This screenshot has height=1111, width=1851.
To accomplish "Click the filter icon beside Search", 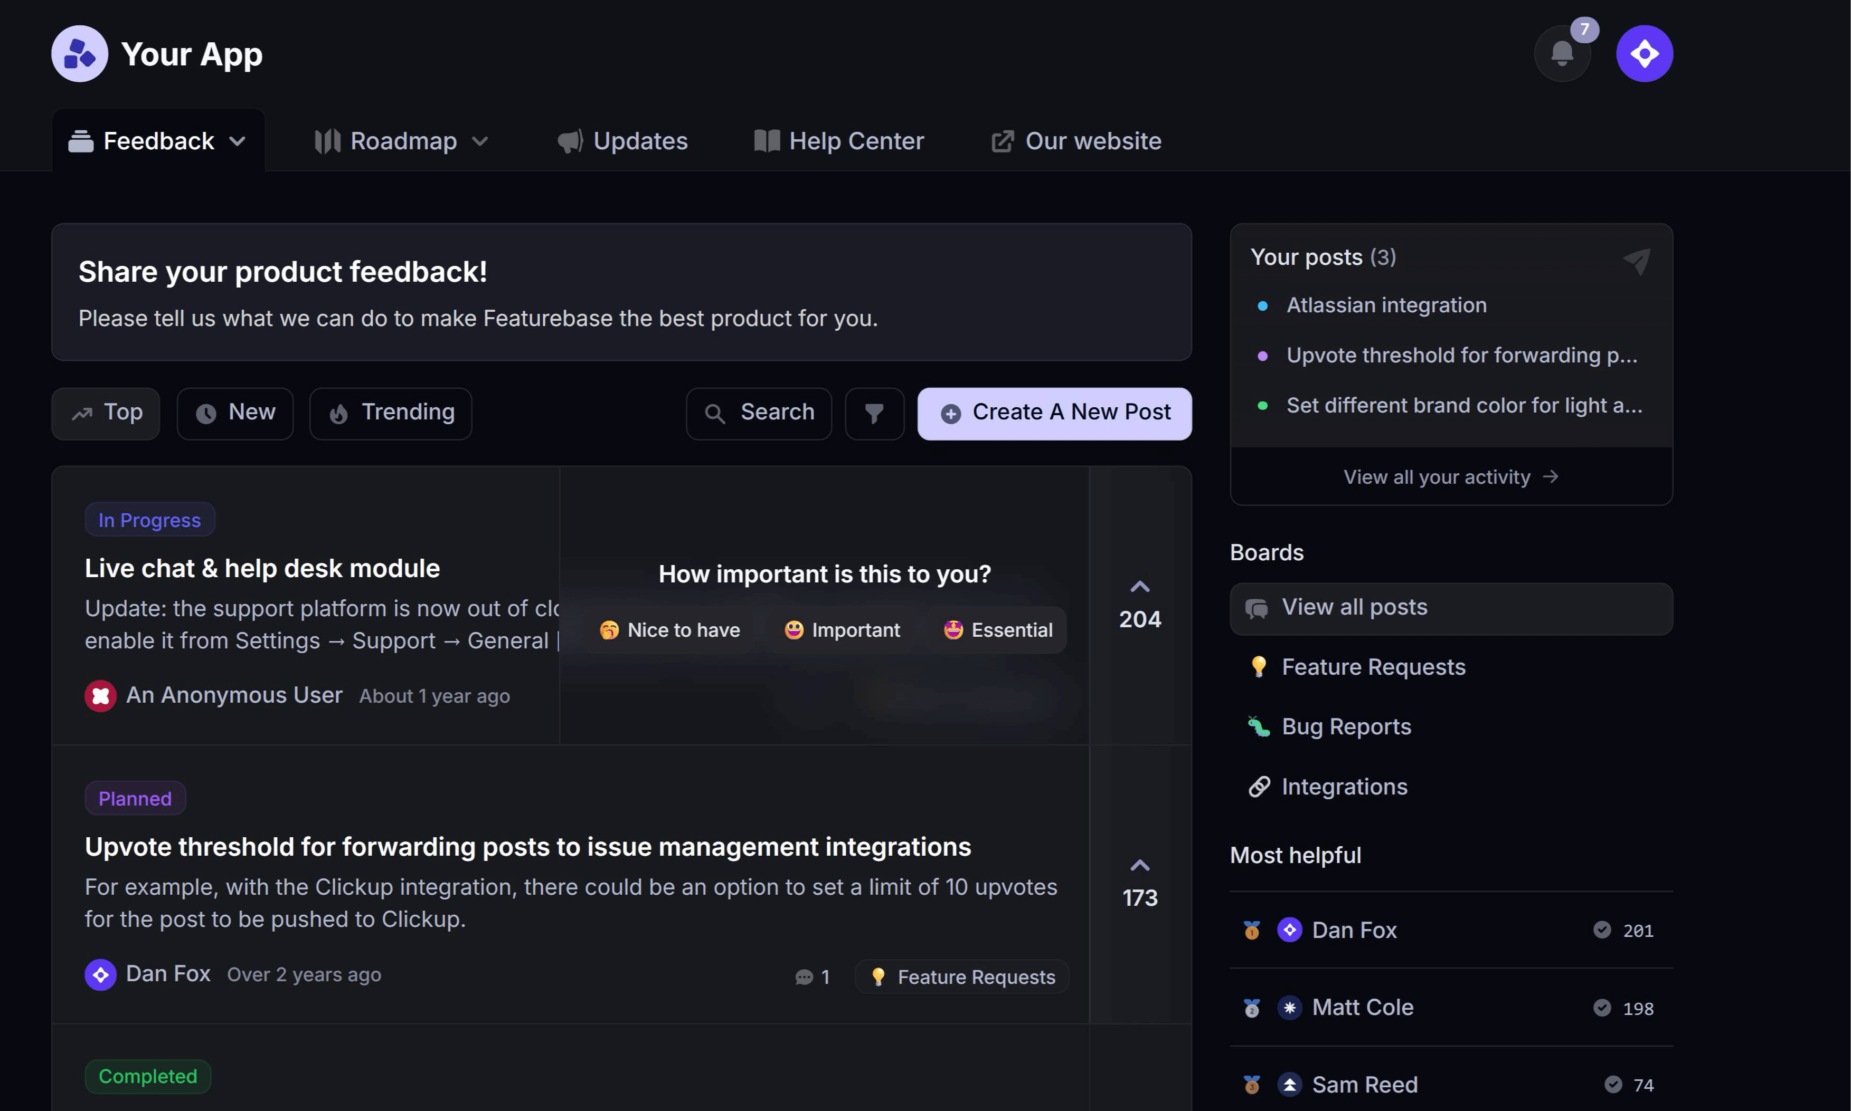I will pyautogui.click(x=873, y=413).
